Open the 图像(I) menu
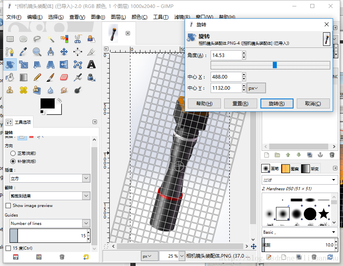 tap(98, 17)
